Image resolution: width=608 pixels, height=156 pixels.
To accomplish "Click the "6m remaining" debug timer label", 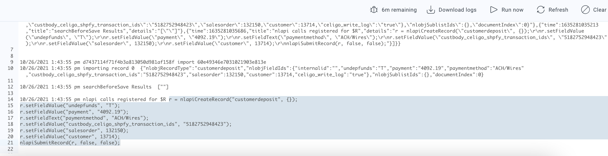I will 399,10.
